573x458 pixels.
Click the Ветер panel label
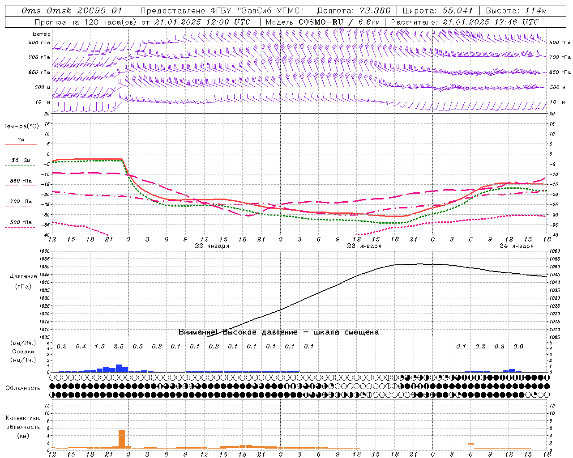tap(42, 34)
